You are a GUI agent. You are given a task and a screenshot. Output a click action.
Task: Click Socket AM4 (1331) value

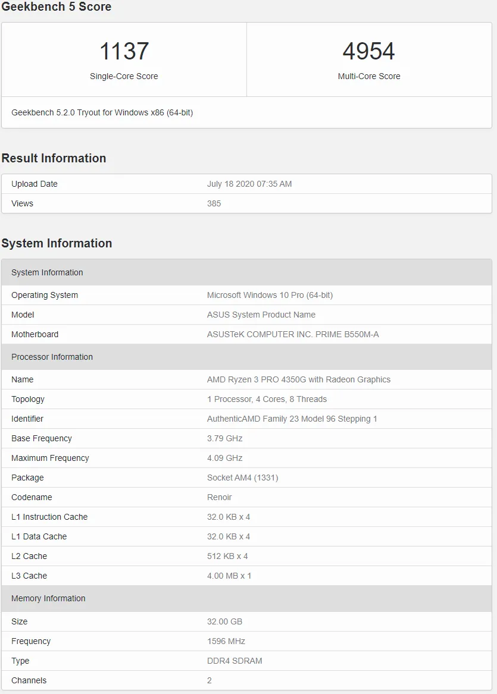(243, 477)
